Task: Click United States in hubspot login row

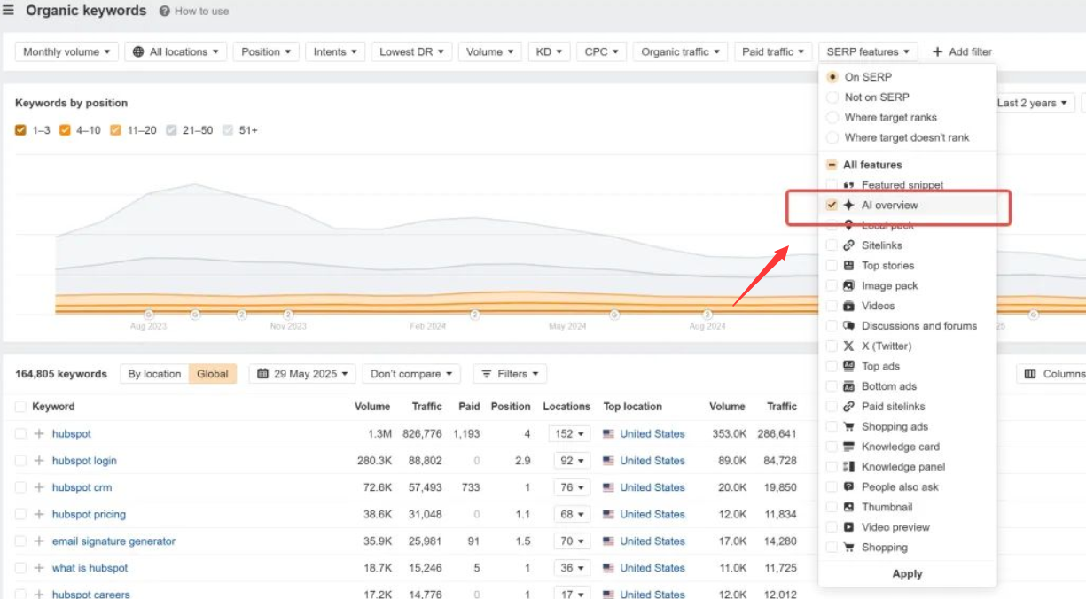Action: (x=652, y=461)
